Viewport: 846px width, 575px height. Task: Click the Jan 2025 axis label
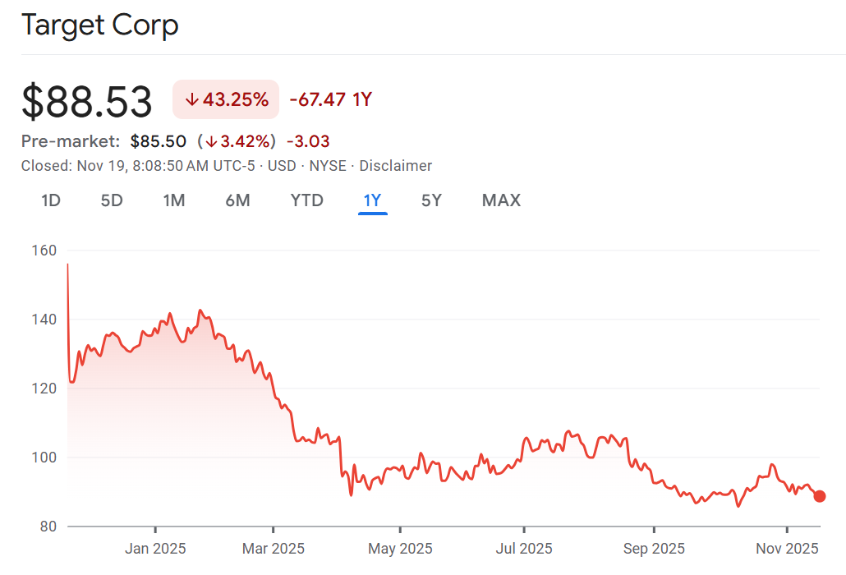pyautogui.click(x=155, y=549)
